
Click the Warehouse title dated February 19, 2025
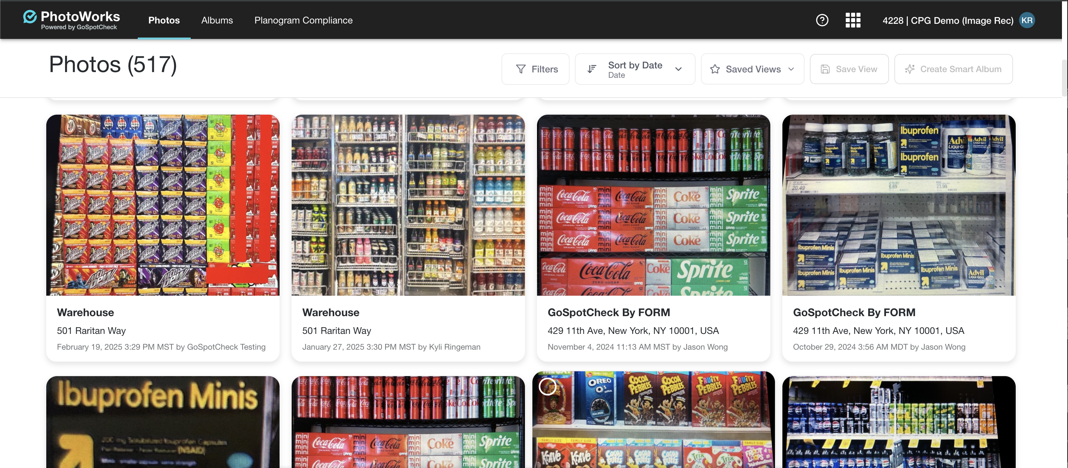tap(85, 312)
